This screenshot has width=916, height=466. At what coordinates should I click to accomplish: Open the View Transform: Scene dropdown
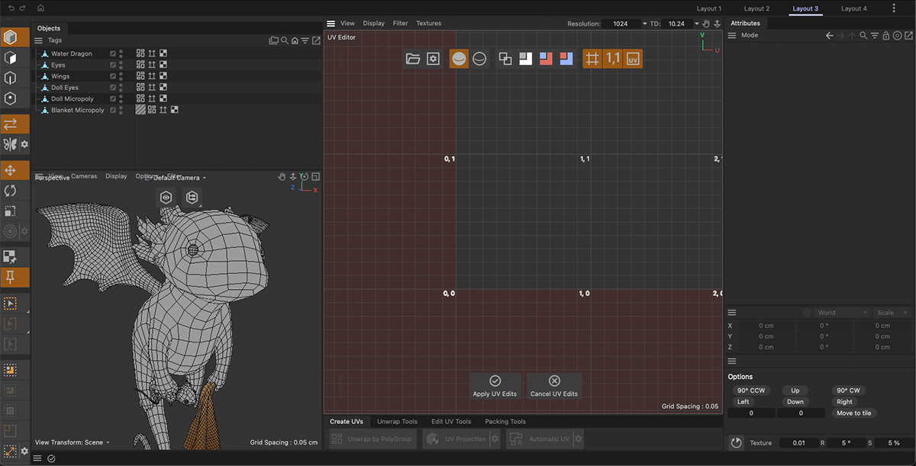click(73, 442)
